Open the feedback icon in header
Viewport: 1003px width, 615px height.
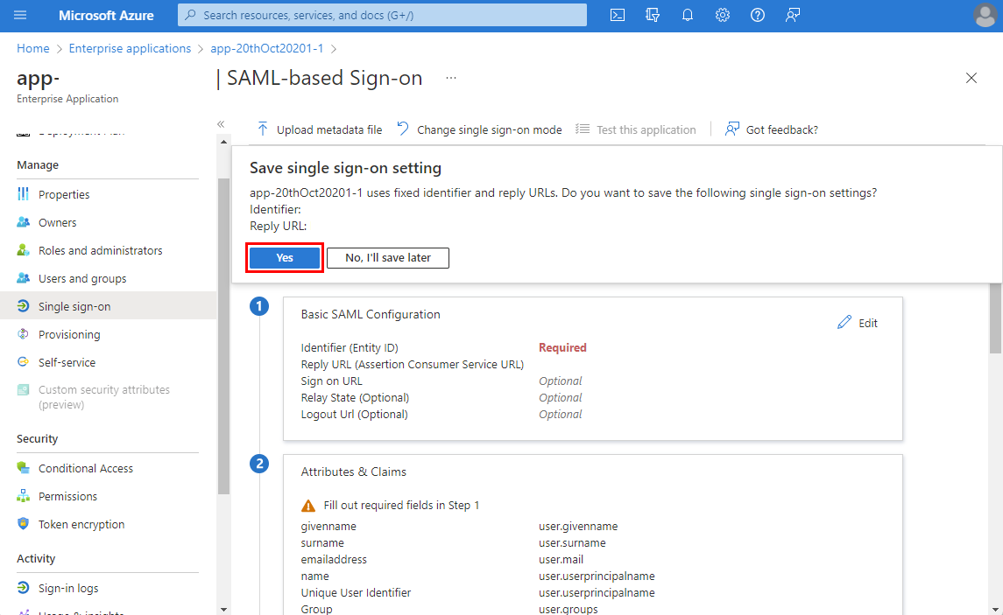pyautogui.click(x=793, y=15)
